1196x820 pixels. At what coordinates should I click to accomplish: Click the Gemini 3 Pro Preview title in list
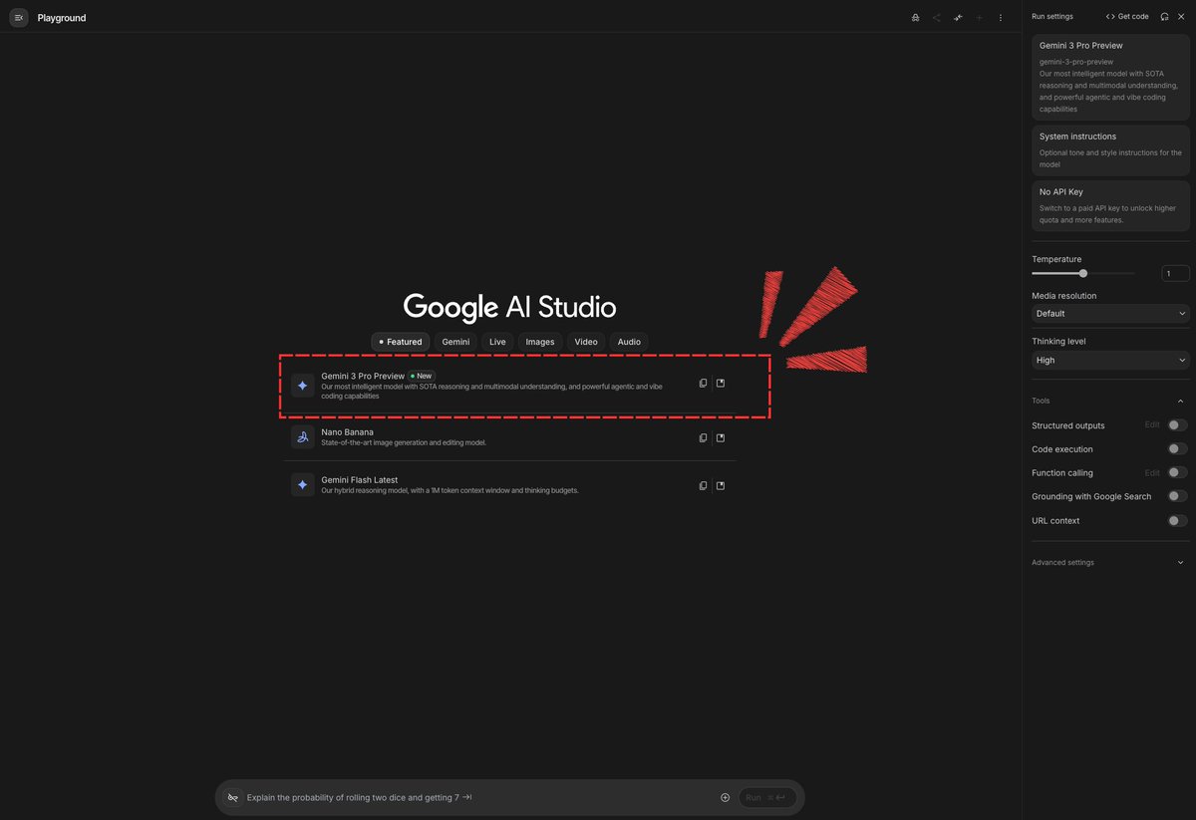363,376
